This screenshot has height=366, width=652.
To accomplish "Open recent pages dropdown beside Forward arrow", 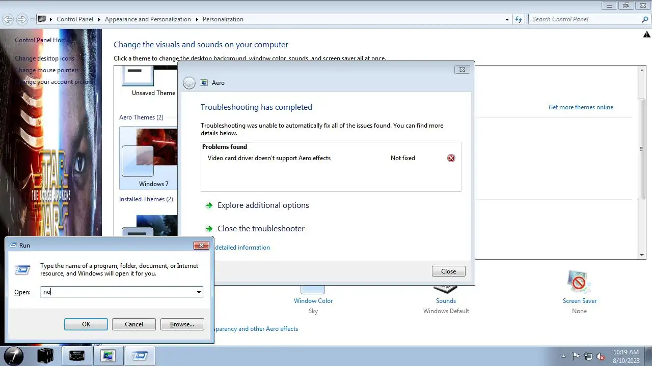I will (32, 20).
